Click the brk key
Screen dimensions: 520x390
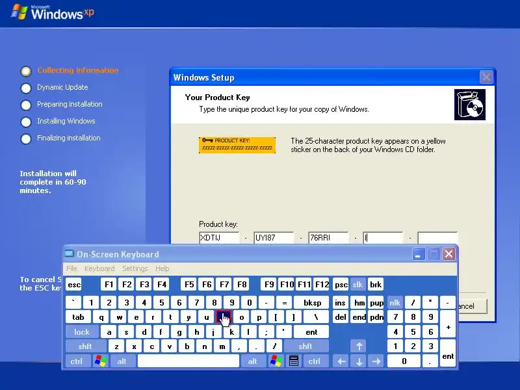click(x=376, y=284)
